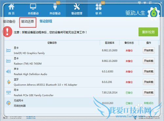Click the 驱动版本 column header

tap(110, 43)
